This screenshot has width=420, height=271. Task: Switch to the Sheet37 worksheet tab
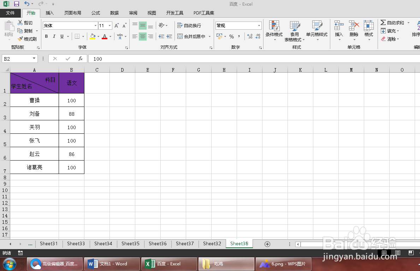click(x=185, y=244)
